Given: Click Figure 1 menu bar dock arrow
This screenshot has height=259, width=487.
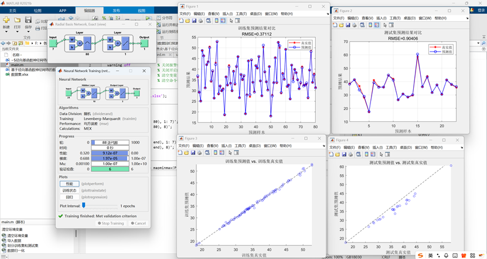Looking at the screenshot, I should coord(328,14).
